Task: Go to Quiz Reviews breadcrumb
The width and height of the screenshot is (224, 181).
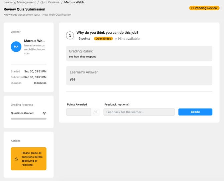Action: pyautogui.click(x=50, y=2)
